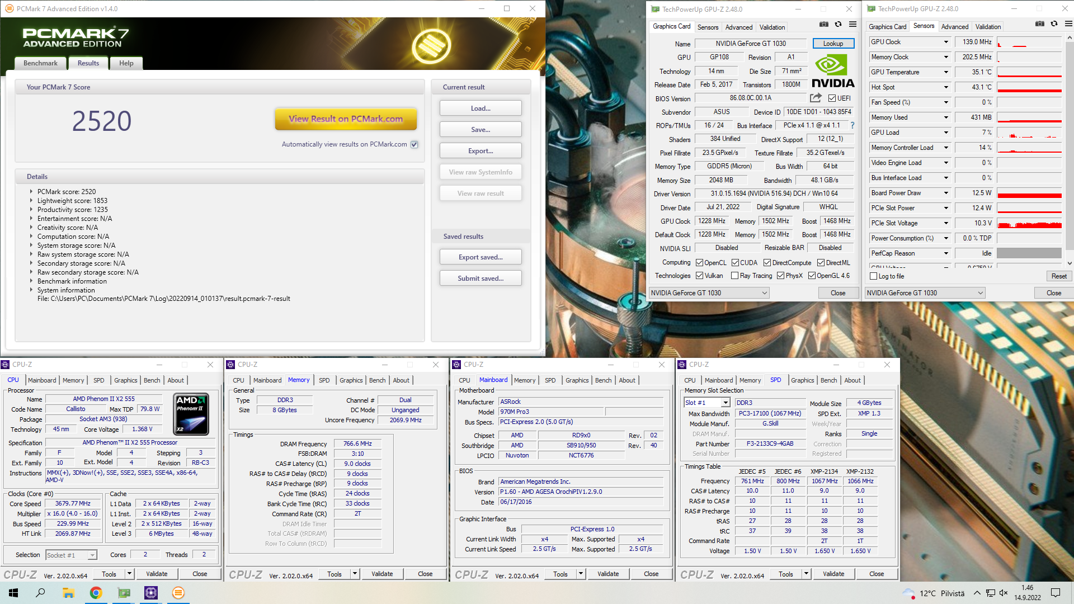
Task: Open taskbar Search magnifier
Action: point(40,593)
